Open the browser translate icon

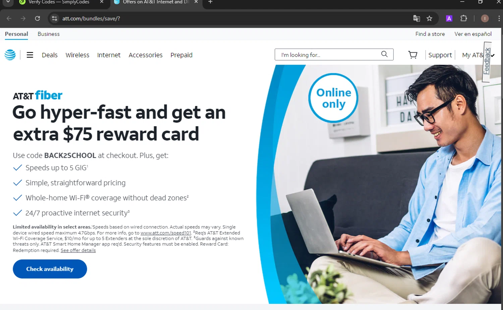[x=416, y=18]
